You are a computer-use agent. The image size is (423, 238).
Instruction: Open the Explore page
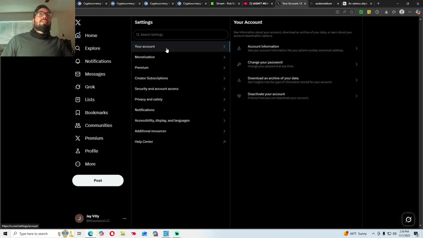tap(88, 48)
